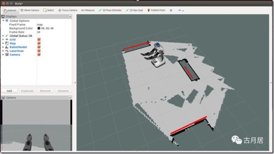The image size is (274, 154).
Task: Choose the Select tool in toolbar
Action: [x=48, y=10]
